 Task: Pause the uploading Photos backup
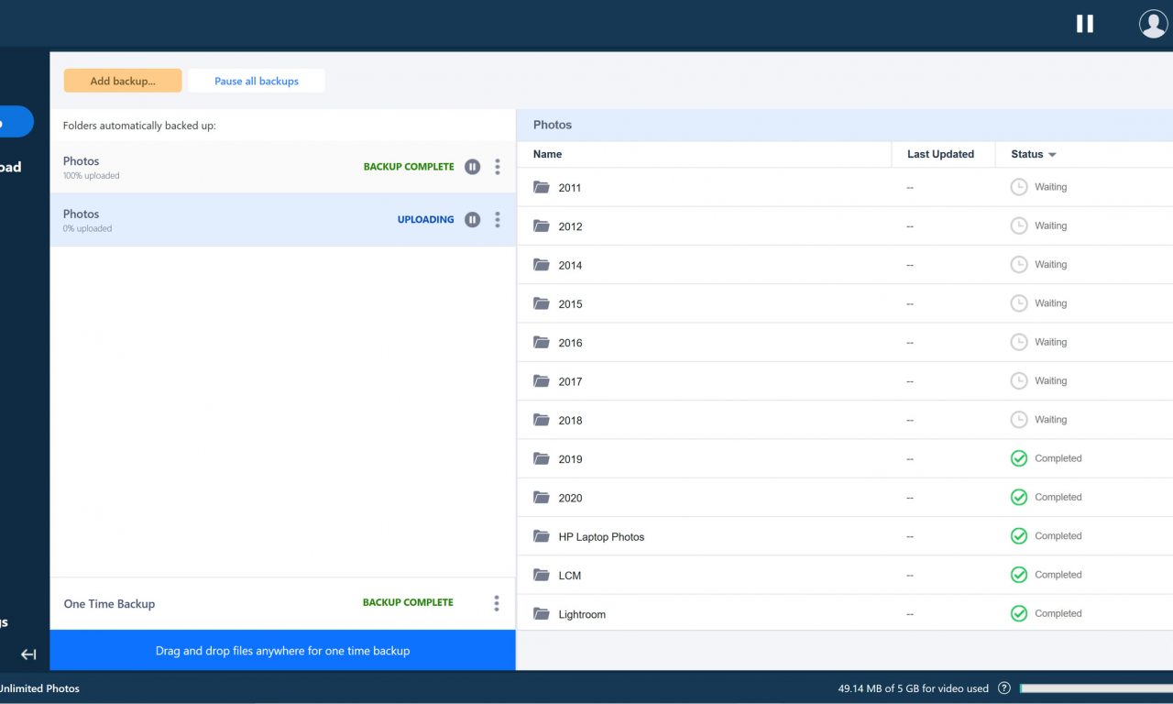(472, 220)
